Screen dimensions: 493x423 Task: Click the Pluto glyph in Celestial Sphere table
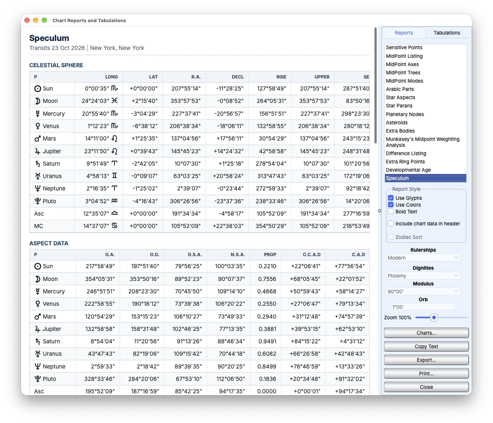38,201
